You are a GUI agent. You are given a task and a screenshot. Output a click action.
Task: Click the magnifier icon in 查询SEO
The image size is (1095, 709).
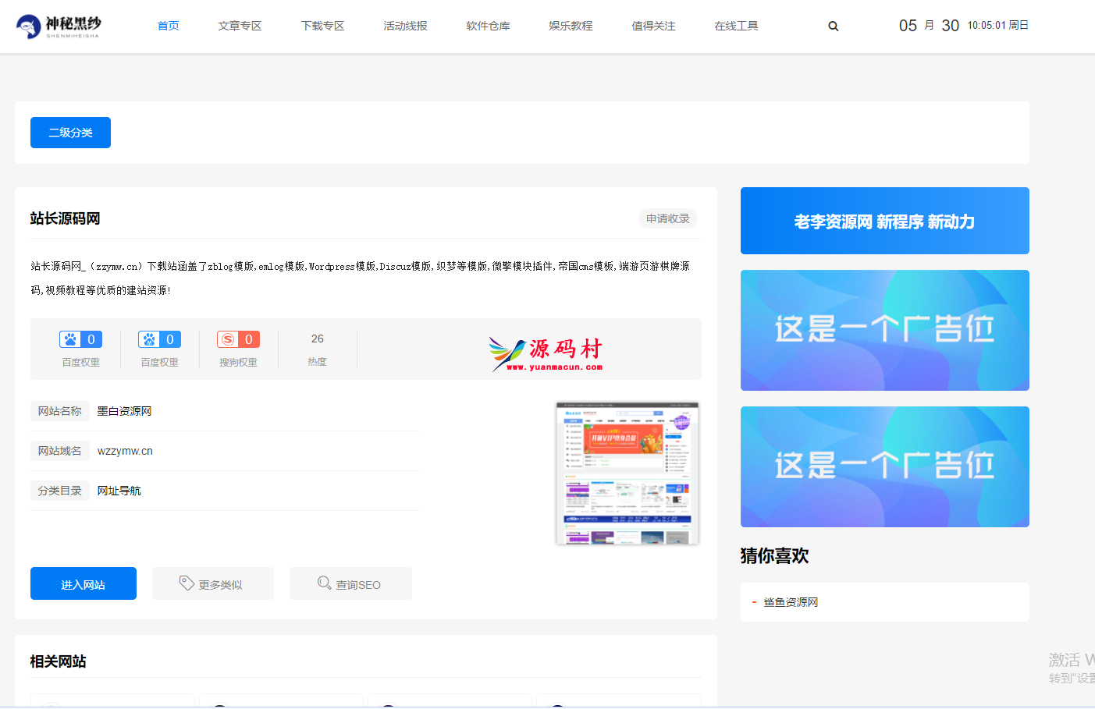click(x=324, y=583)
